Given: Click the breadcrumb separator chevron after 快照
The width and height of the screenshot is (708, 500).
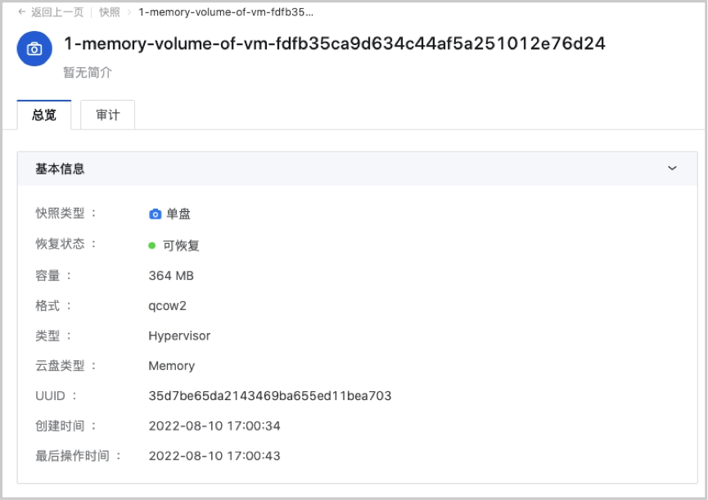Looking at the screenshot, I should 129,12.
